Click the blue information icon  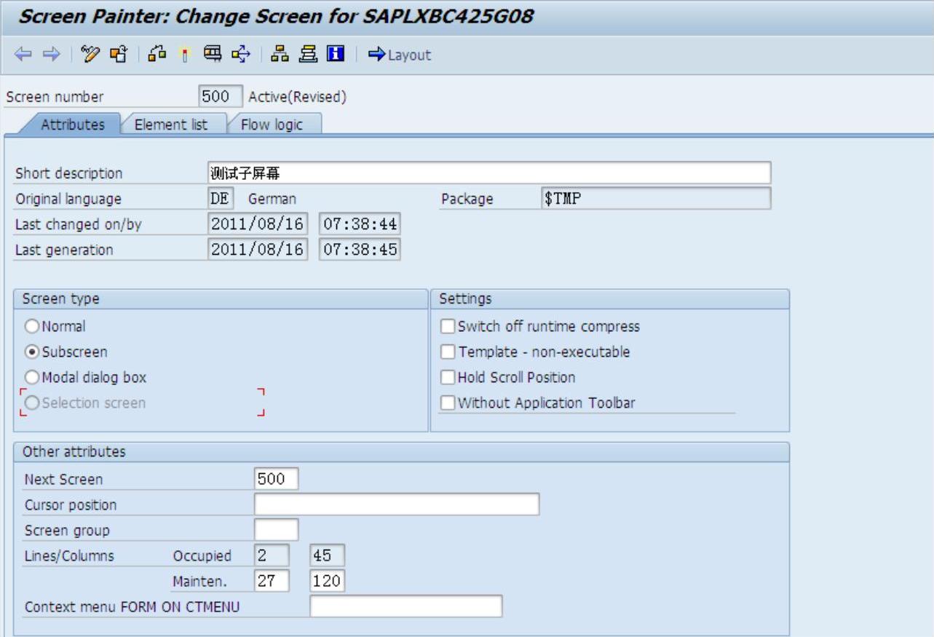335,55
